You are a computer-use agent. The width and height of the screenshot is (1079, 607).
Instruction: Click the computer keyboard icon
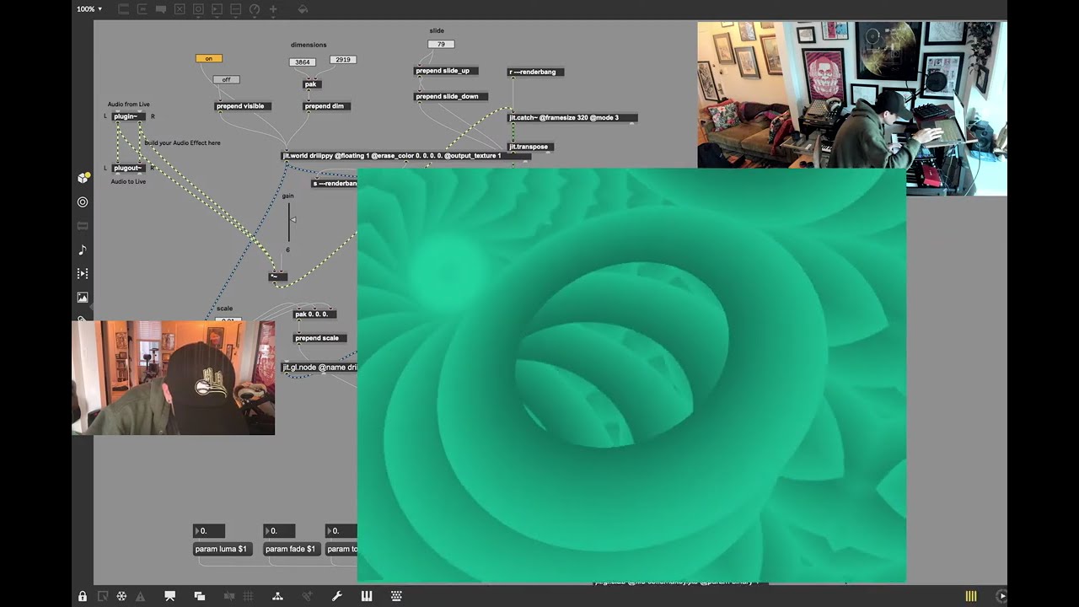(x=396, y=596)
